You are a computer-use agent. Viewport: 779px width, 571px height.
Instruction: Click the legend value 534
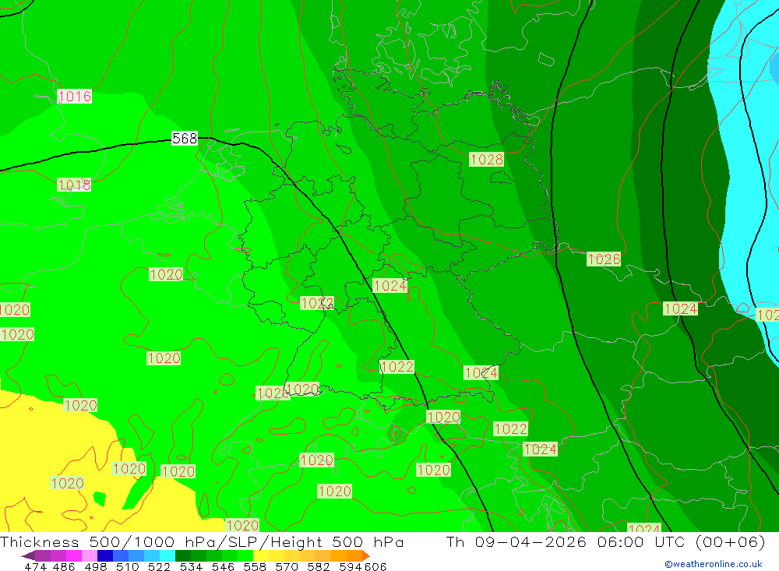coord(192,566)
